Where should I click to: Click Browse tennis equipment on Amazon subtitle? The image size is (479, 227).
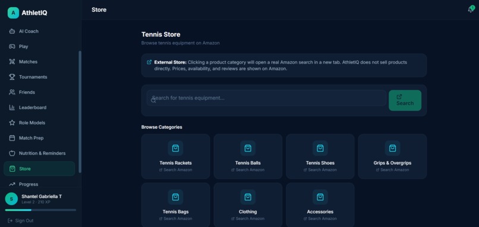pyautogui.click(x=180, y=43)
